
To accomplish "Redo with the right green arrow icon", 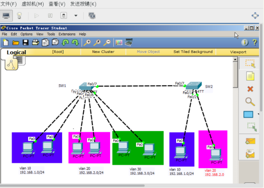I will [x=75, y=43].
